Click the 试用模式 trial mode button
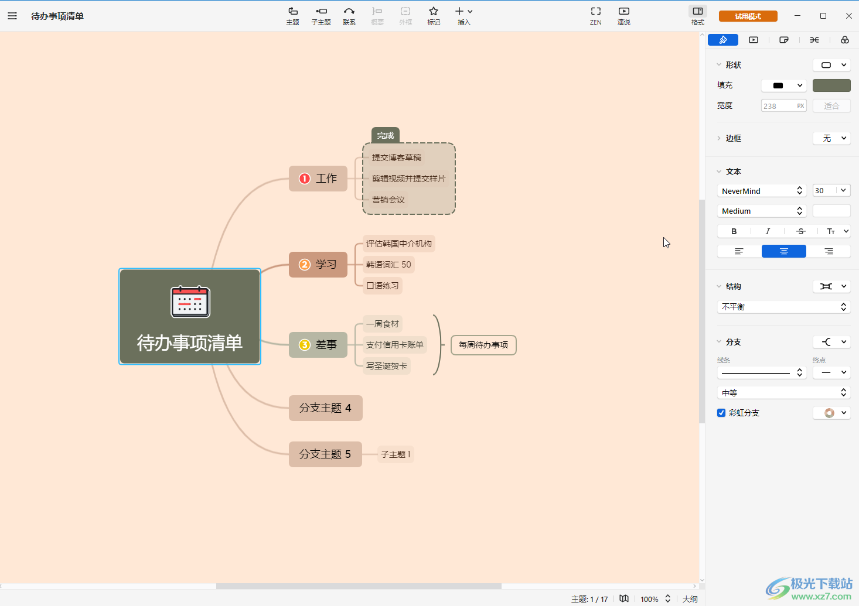 click(x=748, y=16)
